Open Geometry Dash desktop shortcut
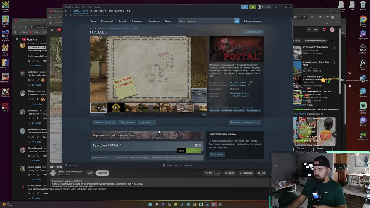The height and width of the screenshot is (208, 370). 5,7
